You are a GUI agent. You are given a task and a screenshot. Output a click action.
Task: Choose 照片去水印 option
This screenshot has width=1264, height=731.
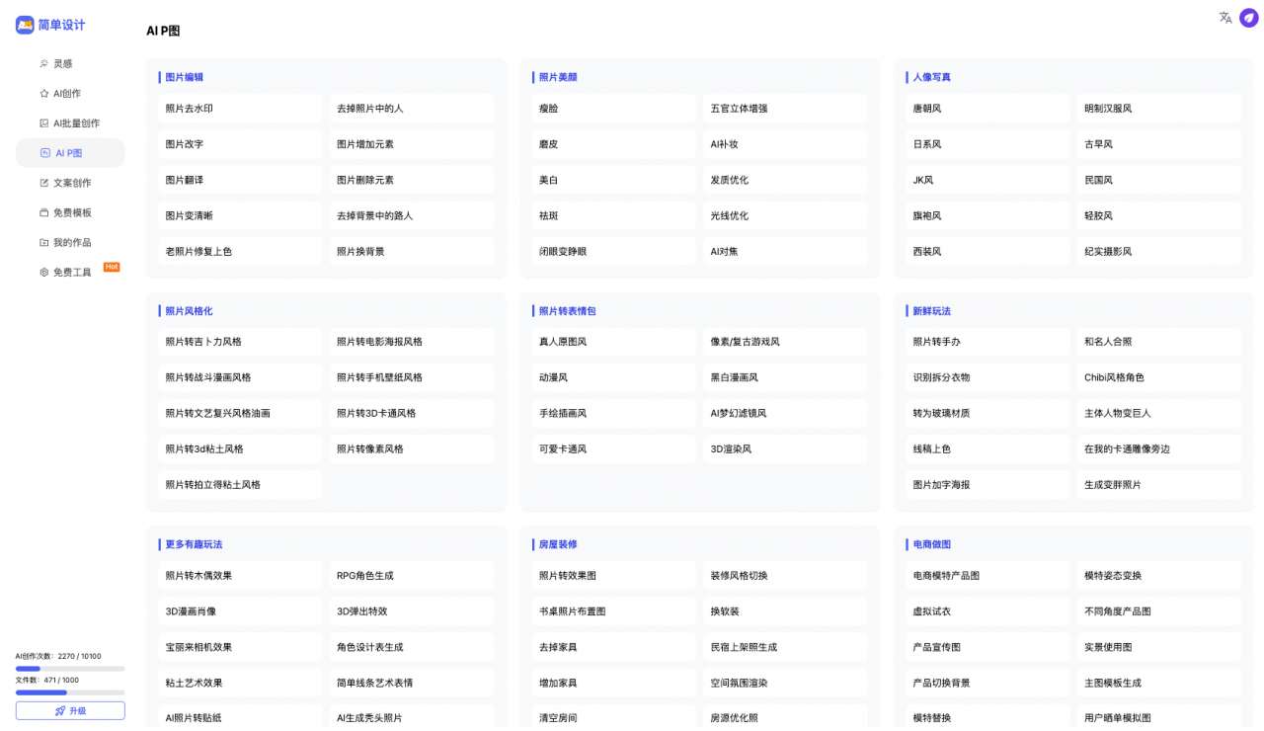pos(240,109)
